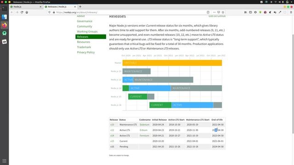Screen dimensions: 294x165
Task: Open the file manager dock icon
Action: click(4, 17)
